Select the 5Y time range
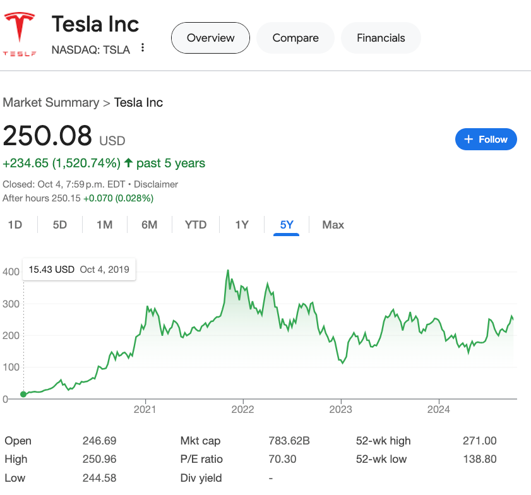Viewport: 531px width, 495px height. pos(287,225)
